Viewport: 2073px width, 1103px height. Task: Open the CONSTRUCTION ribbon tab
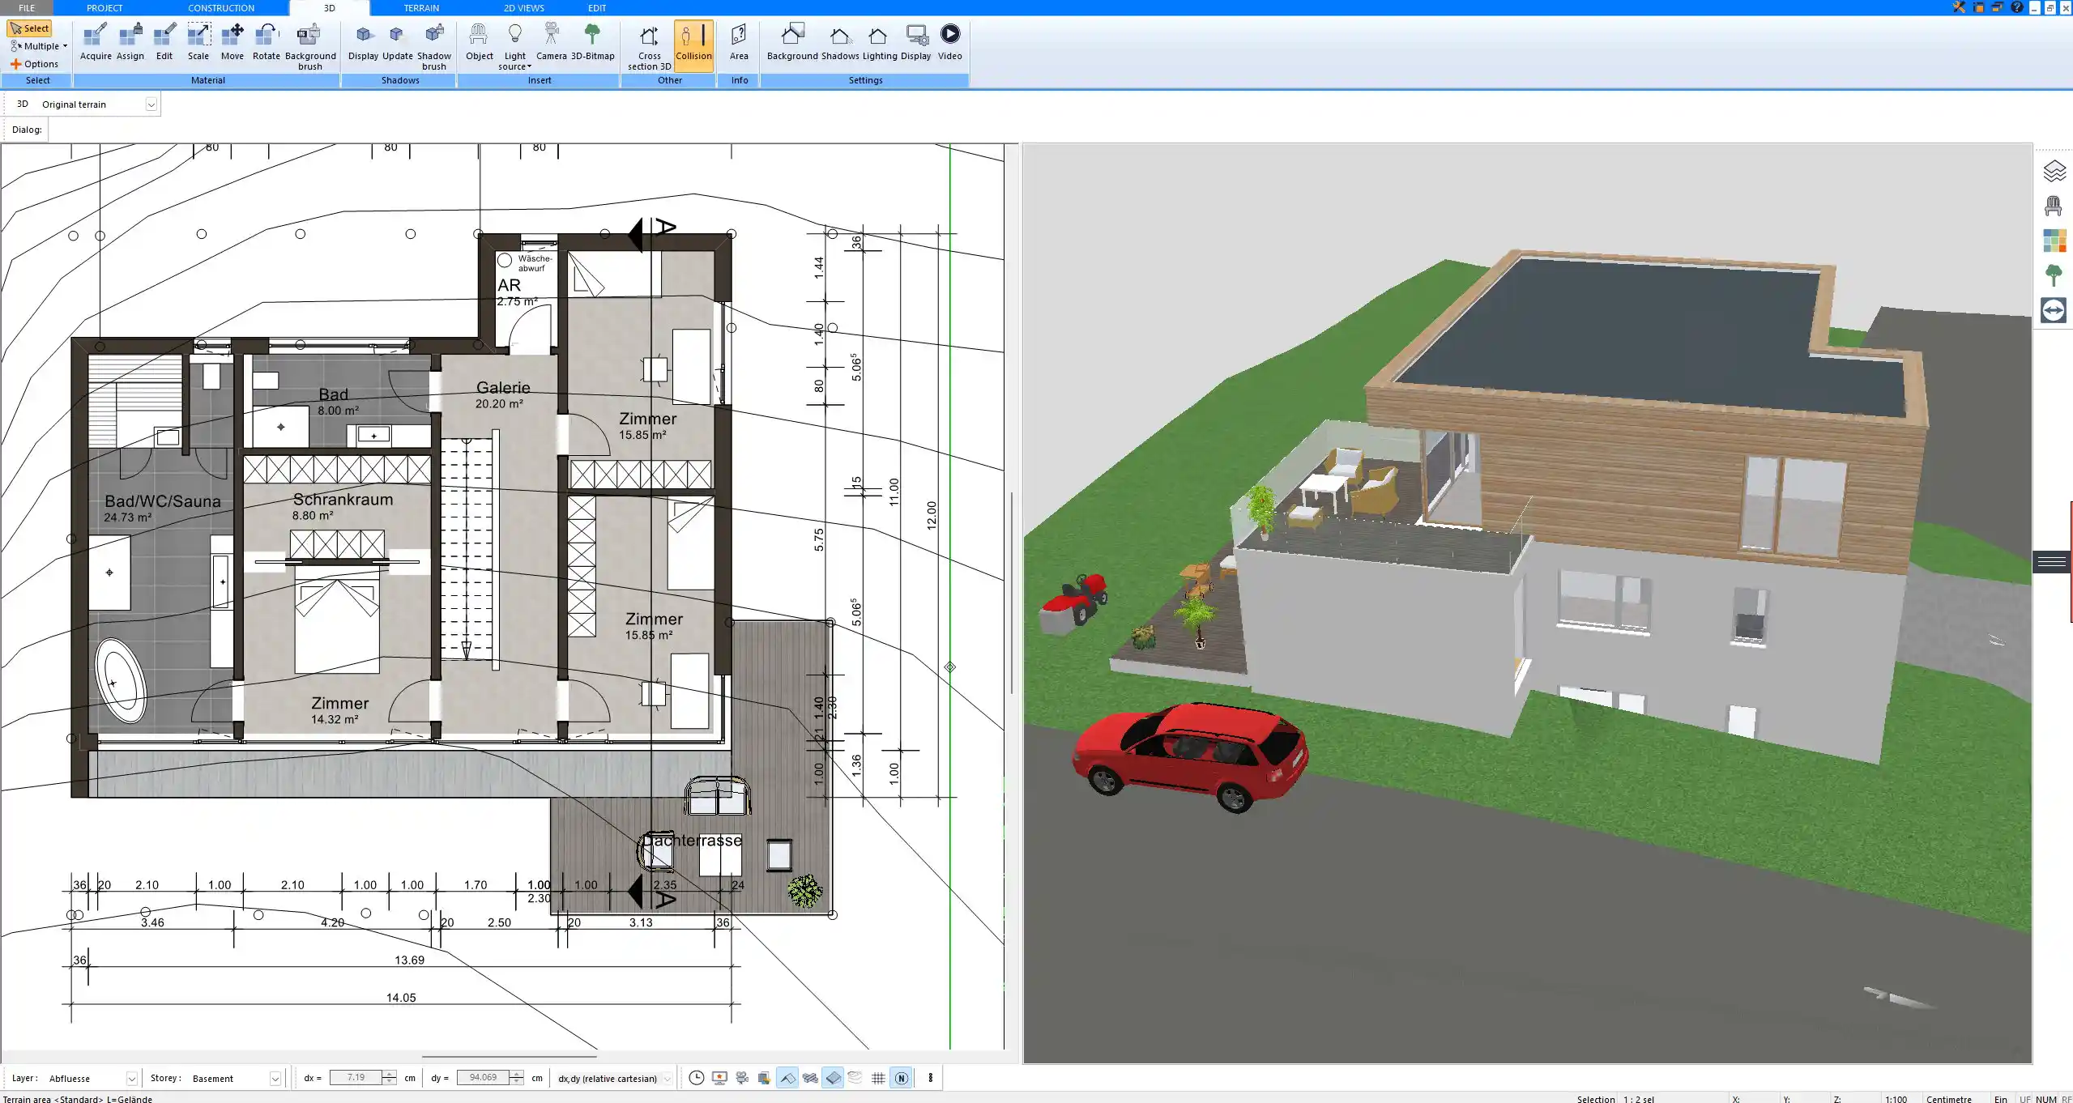tap(221, 8)
